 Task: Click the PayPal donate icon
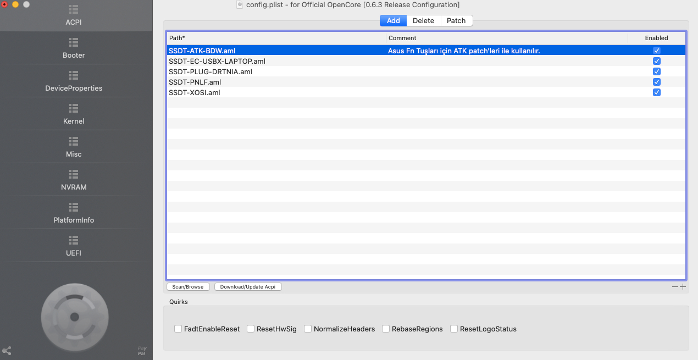point(142,350)
